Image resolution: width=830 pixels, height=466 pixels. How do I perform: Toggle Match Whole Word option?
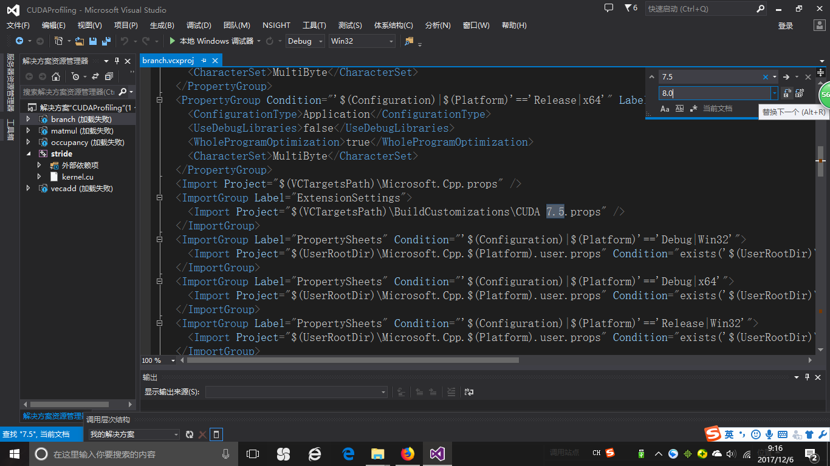pyautogui.click(x=679, y=109)
